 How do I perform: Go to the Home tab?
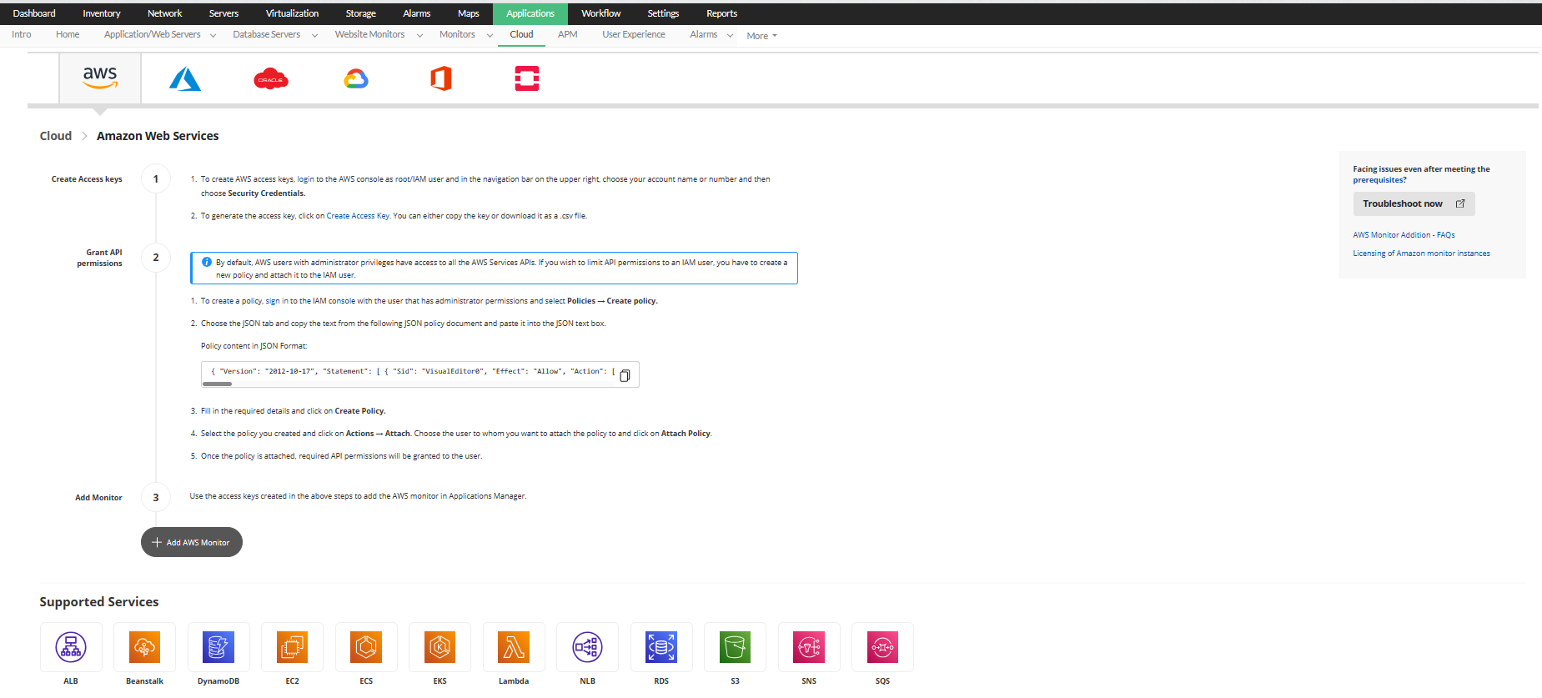click(x=68, y=35)
